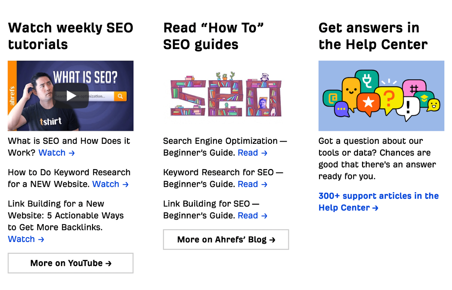Open the SEO bookshelf illustration
Screen dimensions: 452x290
tap(226, 95)
